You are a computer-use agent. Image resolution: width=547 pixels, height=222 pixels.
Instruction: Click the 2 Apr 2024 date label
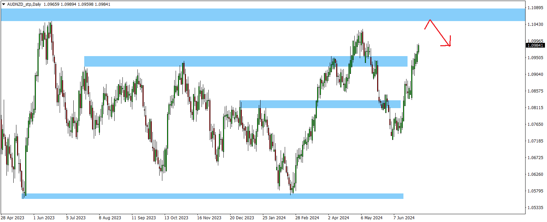click(339, 218)
